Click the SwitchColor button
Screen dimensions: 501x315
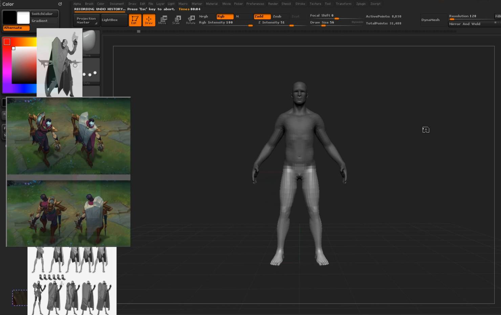tap(44, 14)
